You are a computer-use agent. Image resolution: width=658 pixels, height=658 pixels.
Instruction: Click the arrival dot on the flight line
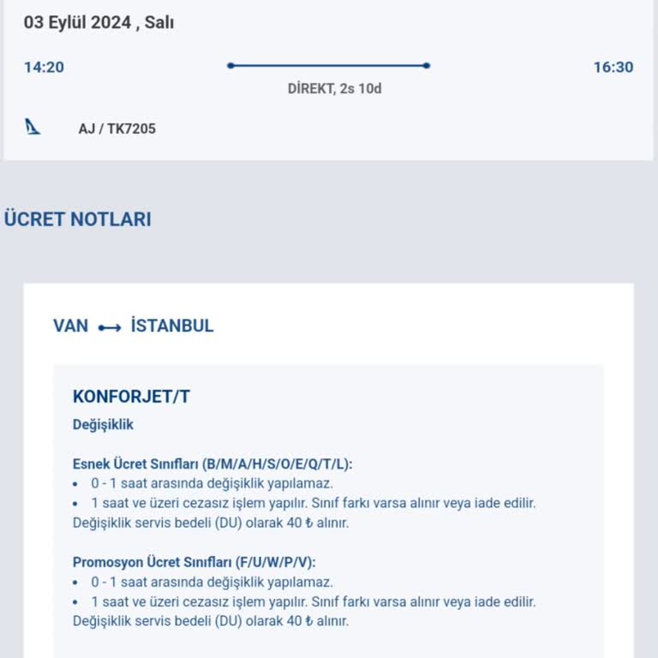pyautogui.click(x=427, y=65)
